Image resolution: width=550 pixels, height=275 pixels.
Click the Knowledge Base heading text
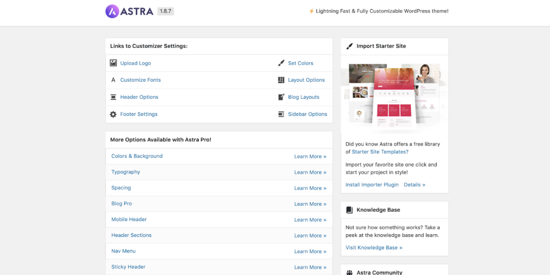click(x=378, y=210)
